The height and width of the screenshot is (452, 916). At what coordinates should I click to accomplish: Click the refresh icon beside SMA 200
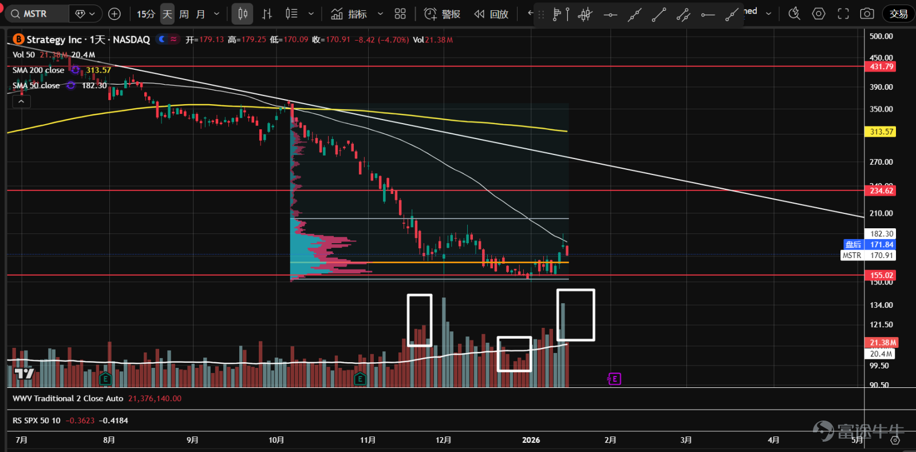(76, 70)
